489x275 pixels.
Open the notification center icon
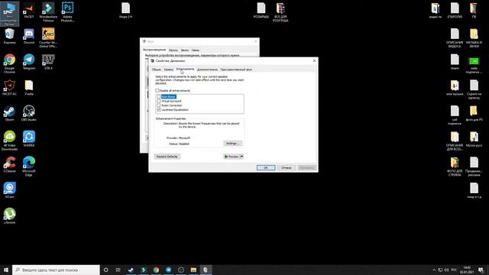point(481,270)
